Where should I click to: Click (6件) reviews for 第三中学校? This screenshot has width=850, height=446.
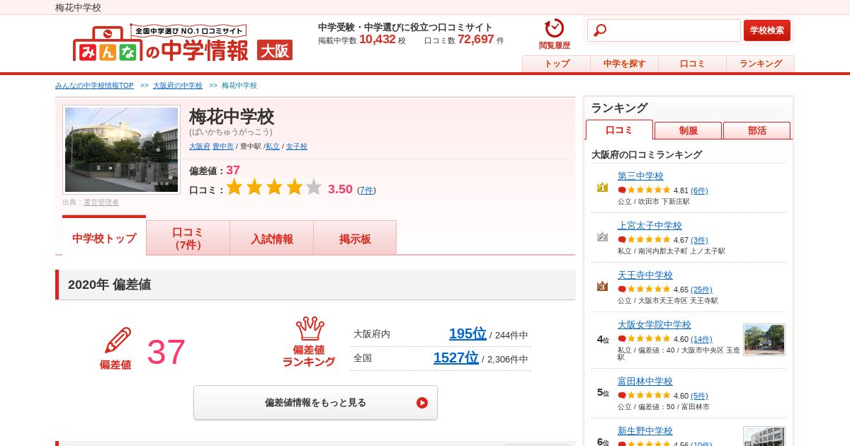pyautogui.click(x=699, y=190)
